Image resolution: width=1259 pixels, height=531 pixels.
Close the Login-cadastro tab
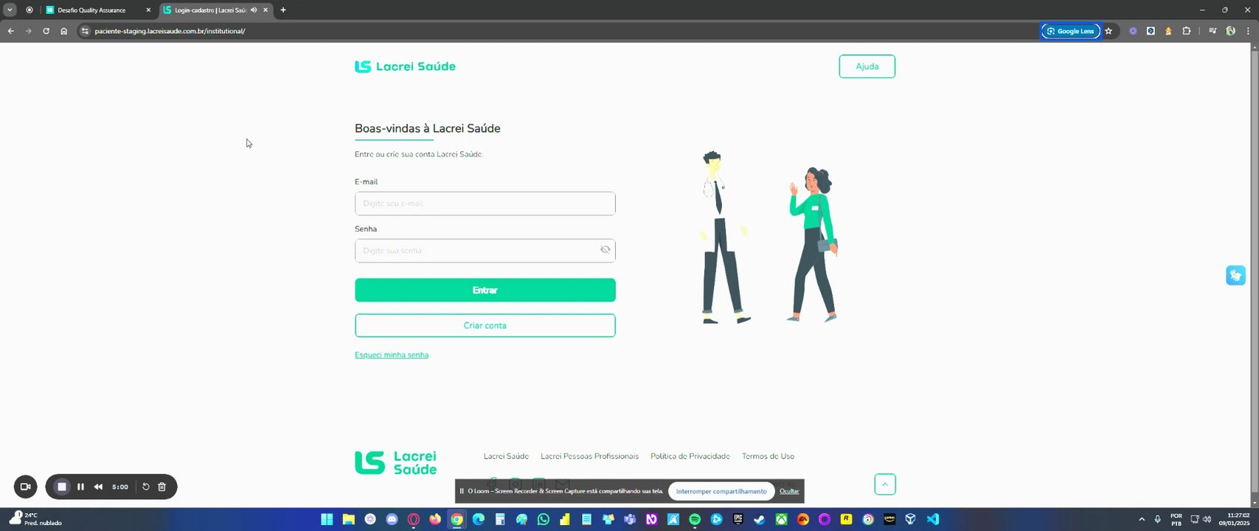tap(266, 10)
